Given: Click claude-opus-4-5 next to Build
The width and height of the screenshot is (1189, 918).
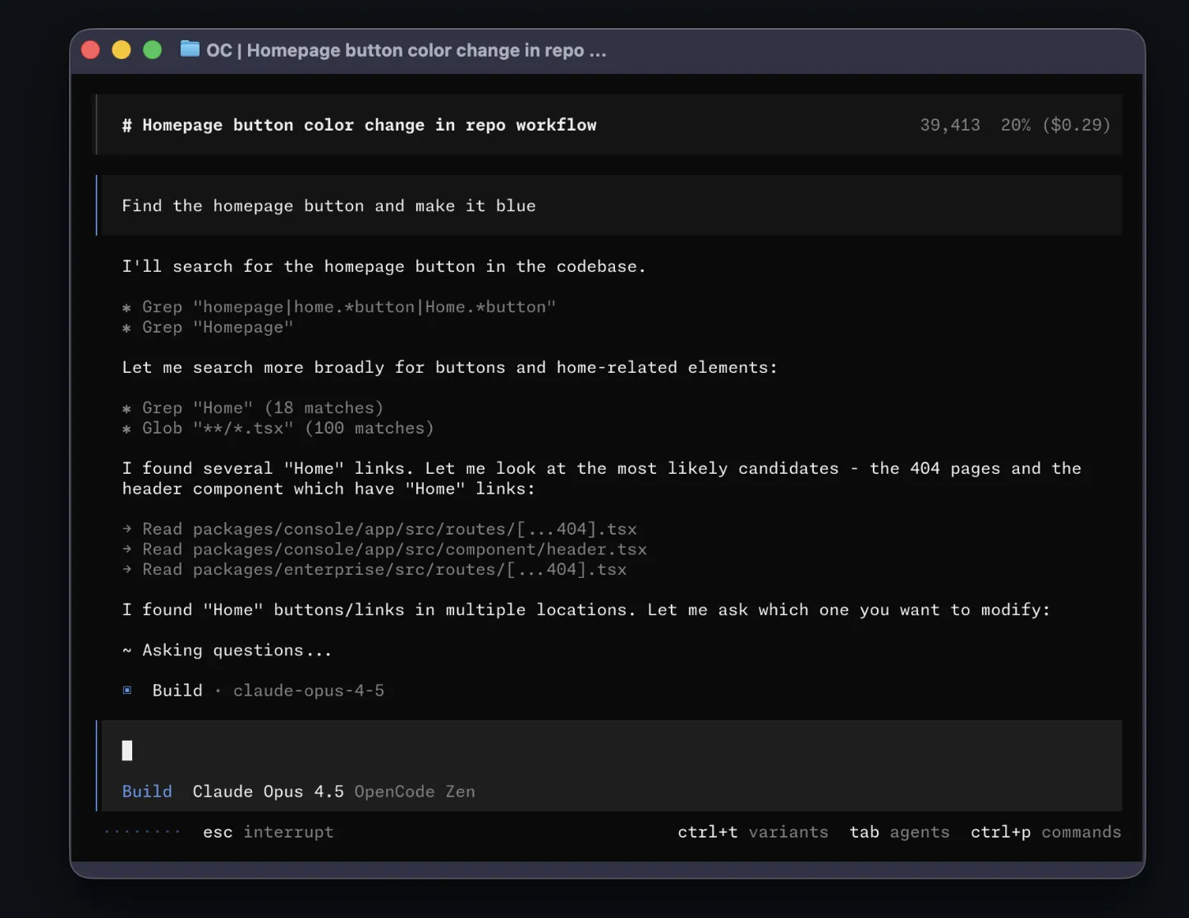Looking at the screenshot, I should pos(309,690).
